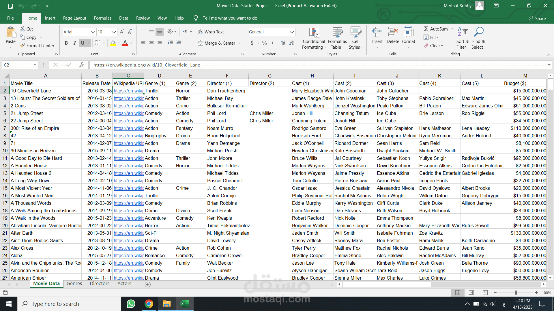
Task: Switch to the Directors sheet tab
Action: pos(99,283)
